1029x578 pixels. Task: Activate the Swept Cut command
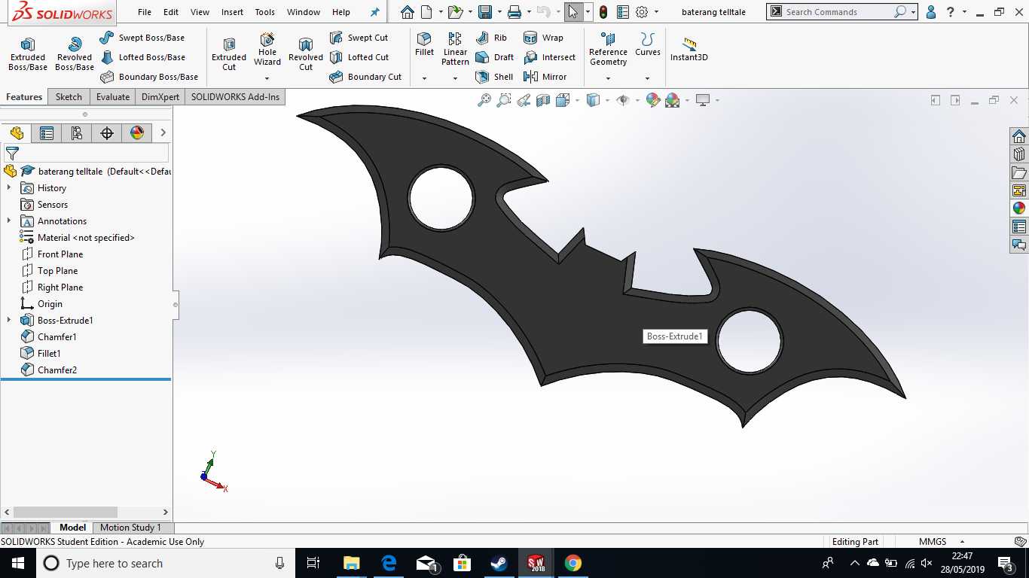(x=359, y=38)
